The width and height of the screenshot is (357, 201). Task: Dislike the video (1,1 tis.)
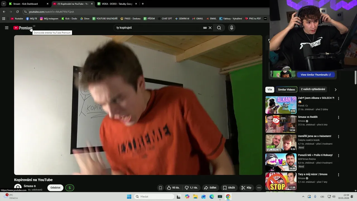point(191,188)
